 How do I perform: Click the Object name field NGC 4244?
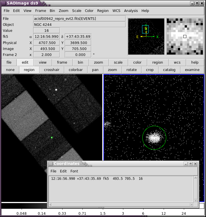click(79, 25)
